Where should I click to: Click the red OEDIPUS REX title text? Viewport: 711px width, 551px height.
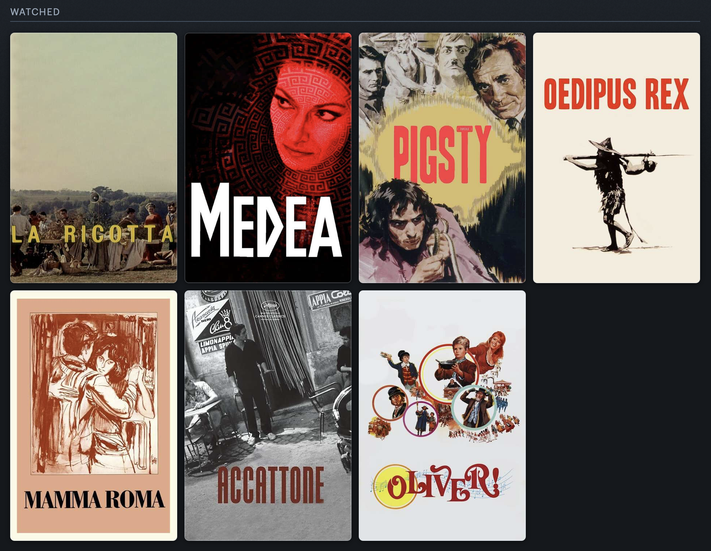pyautogui.click(x=616, y=94)
